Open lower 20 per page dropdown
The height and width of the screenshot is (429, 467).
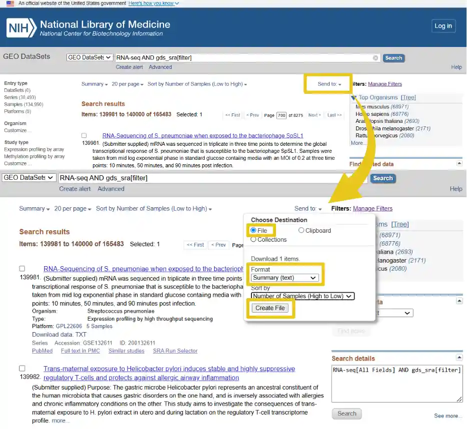tap(72, 209)
